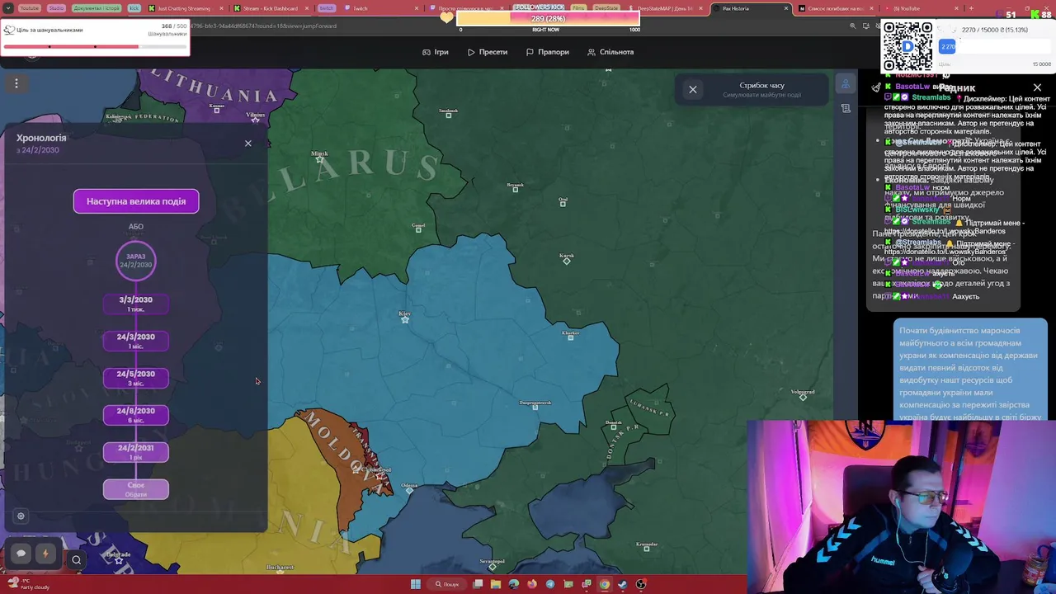Open the weather widget Partly cloudy
This screenshot has height=594, width=1056.
click(x=27, y=584)
